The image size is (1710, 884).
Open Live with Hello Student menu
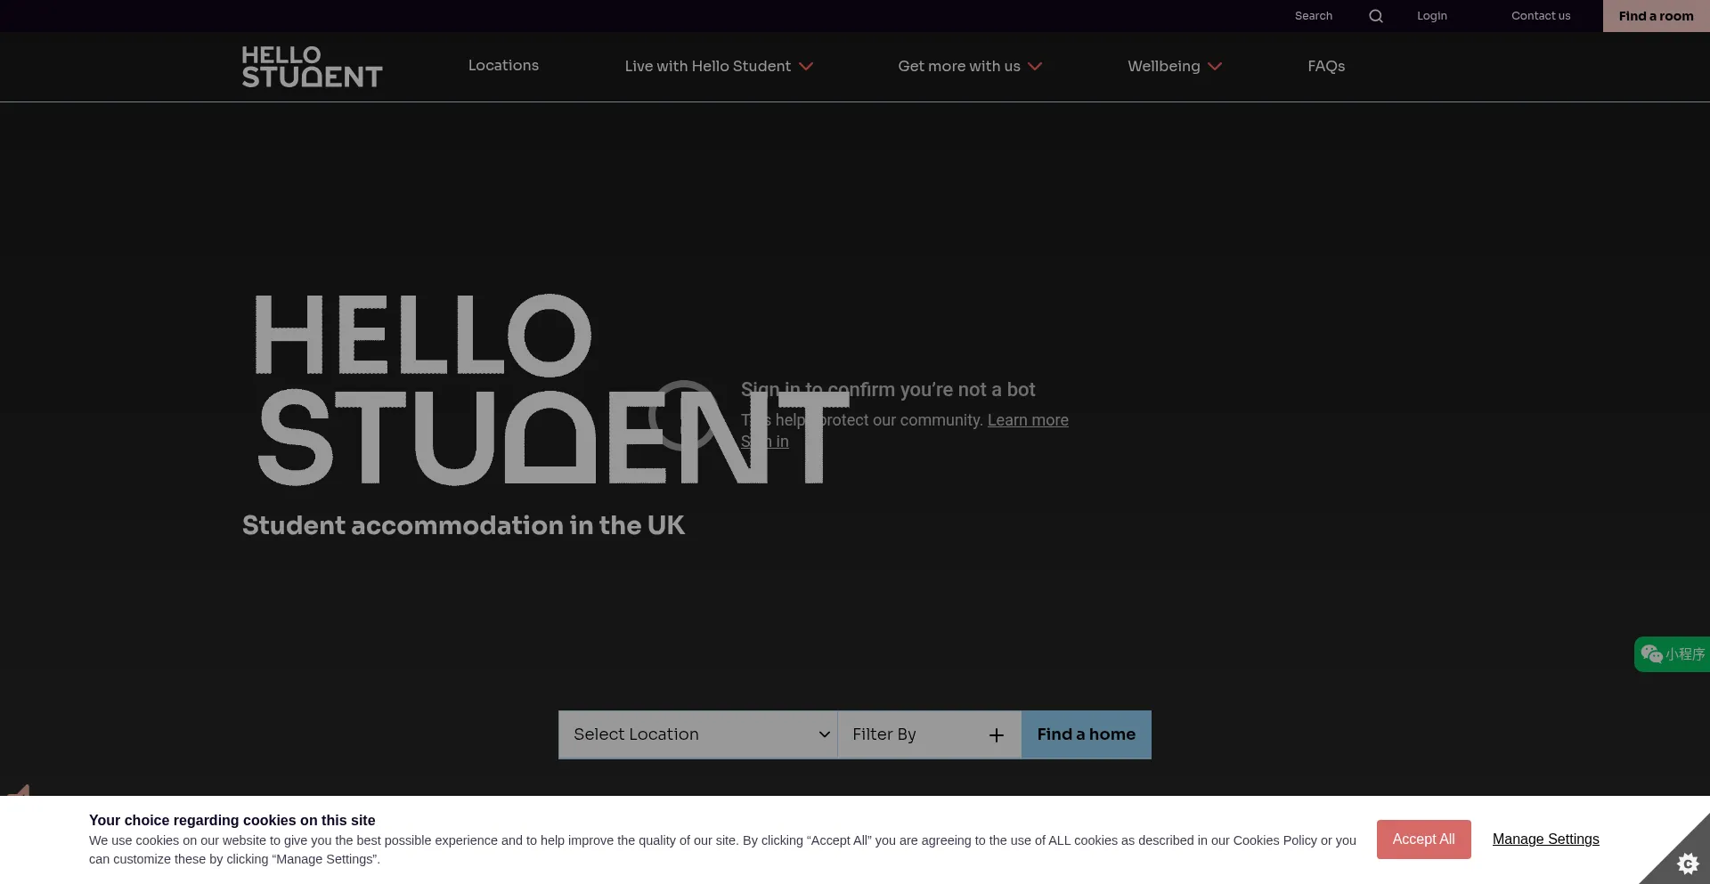point(708,67)
